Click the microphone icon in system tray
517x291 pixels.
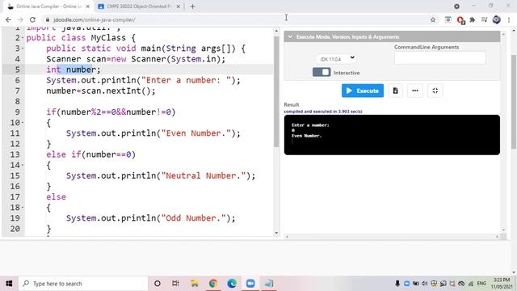[x=397, y=284]
